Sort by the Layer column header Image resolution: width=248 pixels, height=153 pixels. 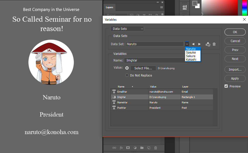coord(185,87)
